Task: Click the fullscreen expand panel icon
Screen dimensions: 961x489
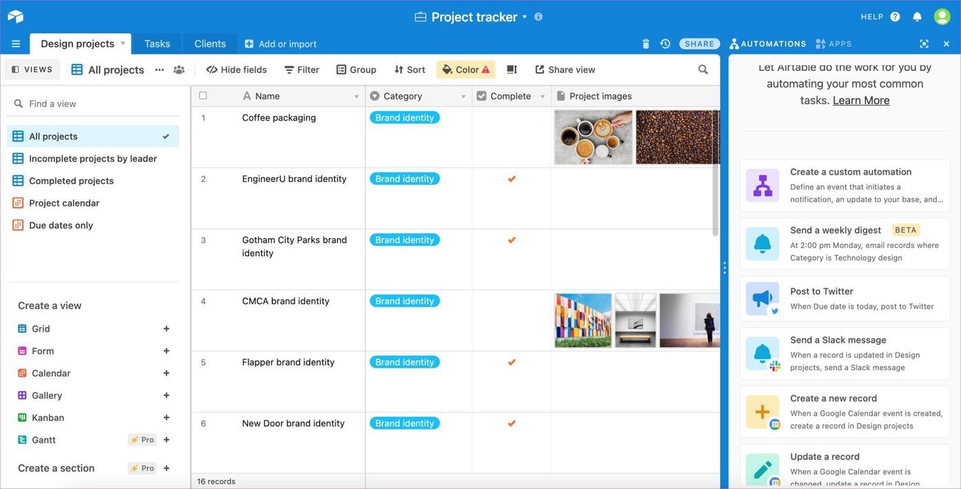Action: (924, 43)
